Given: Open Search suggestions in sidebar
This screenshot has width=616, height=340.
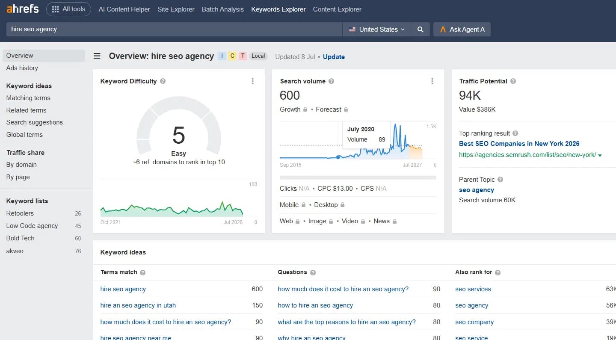Looking at the screenshot, I should (34, 122).
